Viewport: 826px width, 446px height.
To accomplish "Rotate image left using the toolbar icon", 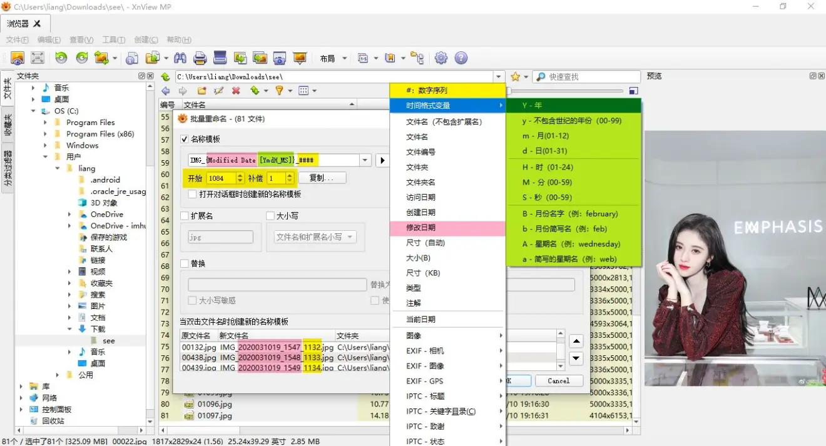I will click(61, 58).
